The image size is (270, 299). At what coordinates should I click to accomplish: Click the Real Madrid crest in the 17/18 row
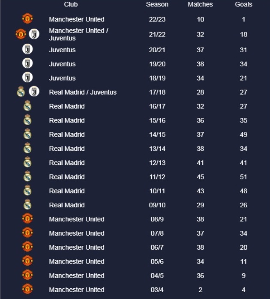click(x=21, y=92)
